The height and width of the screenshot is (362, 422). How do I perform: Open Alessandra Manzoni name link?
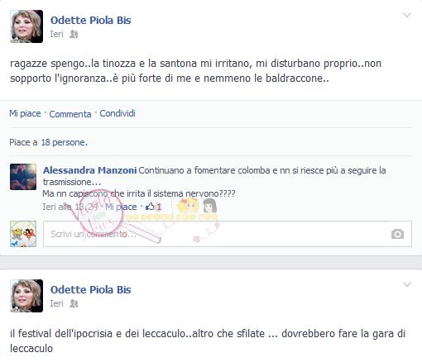[x=90, y=170]
